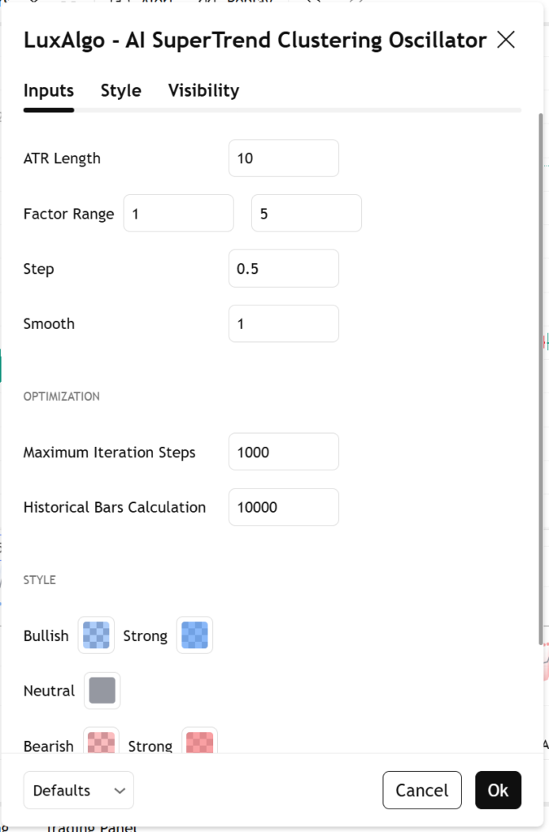Edit Historical Bars Calculation field
The image size is (549, 832).
pos(283,507)
